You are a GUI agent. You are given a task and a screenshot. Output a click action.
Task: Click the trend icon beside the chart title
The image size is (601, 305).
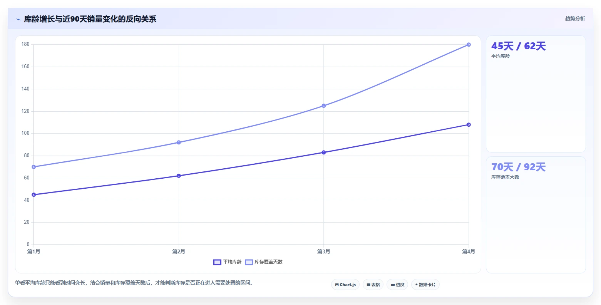(18, 19)
